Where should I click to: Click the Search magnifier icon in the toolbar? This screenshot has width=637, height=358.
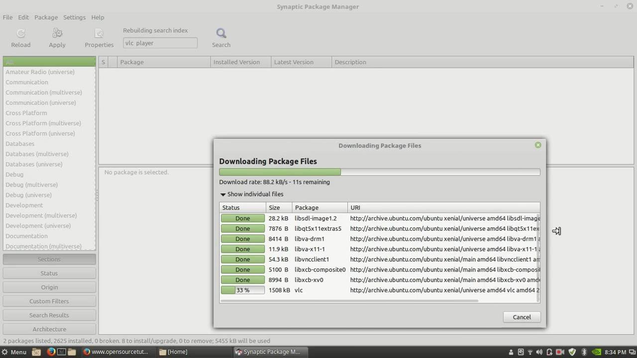(221, 33)
